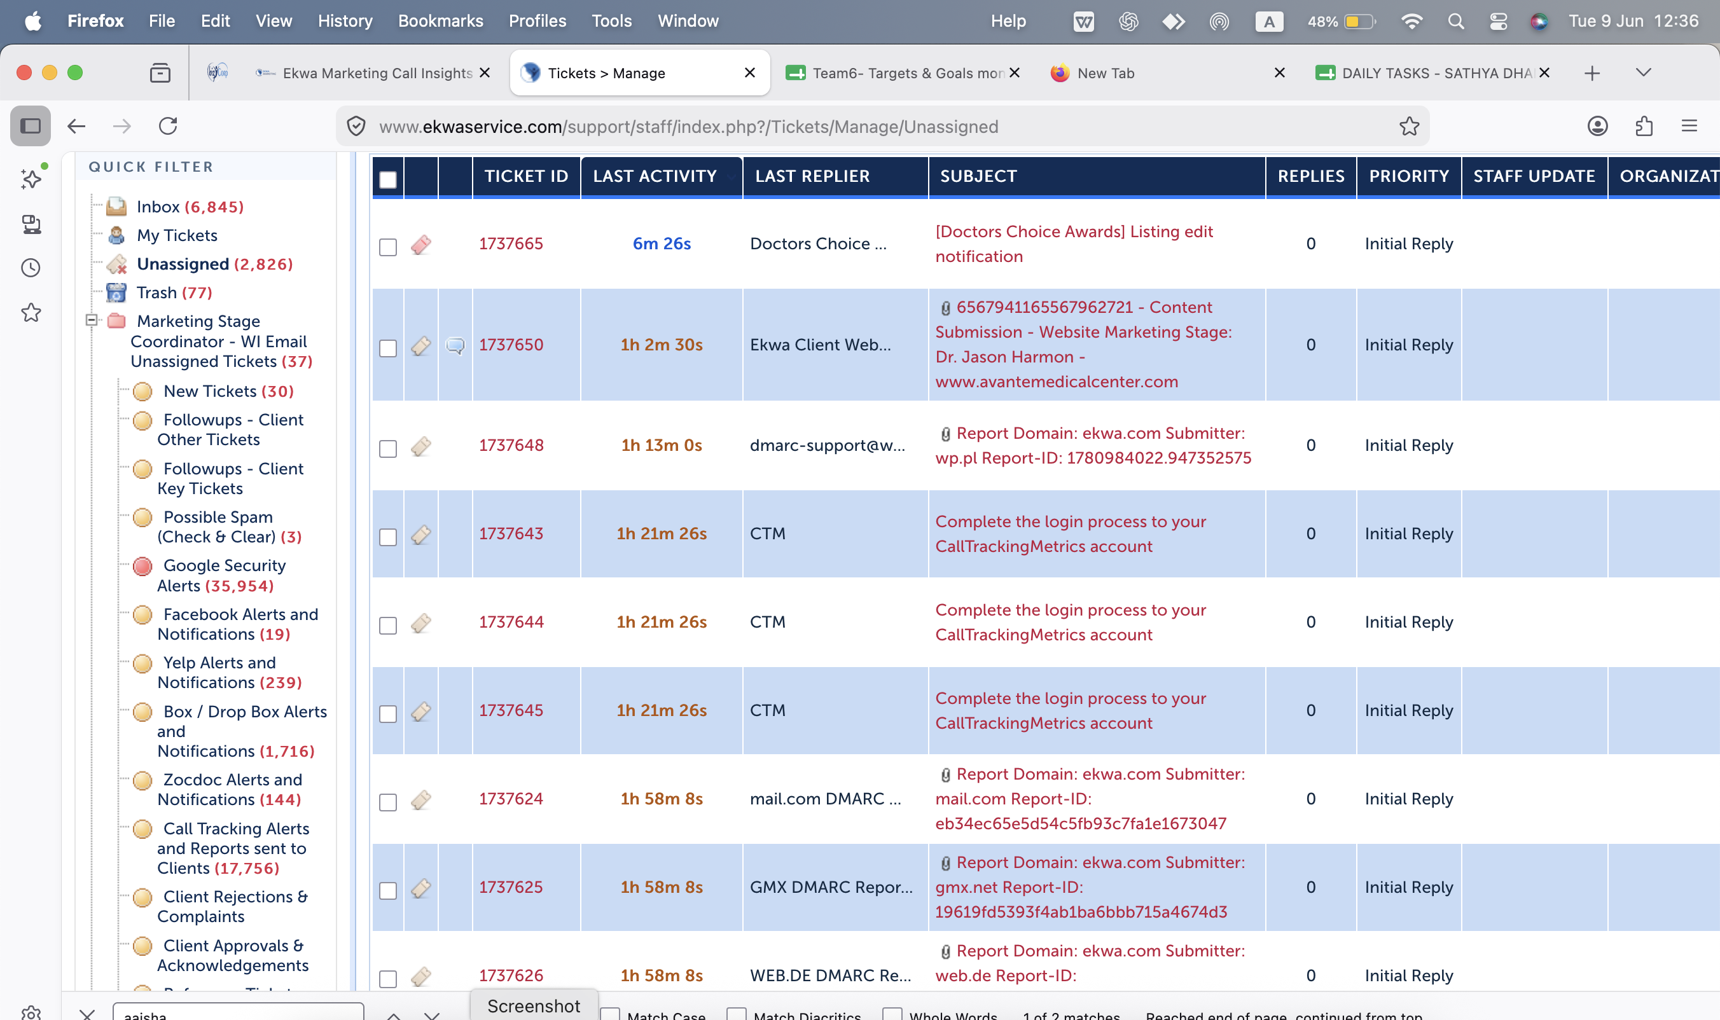Open synced tabs sidebar icon
Screen dimensions: 1720x1020
coord(31,224)
